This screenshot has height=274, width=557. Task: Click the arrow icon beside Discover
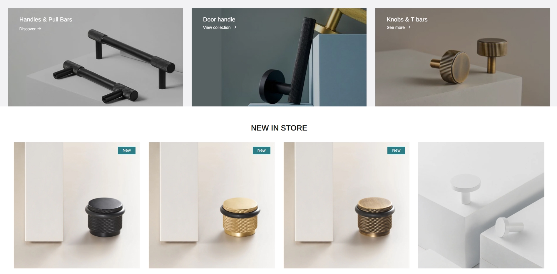pos(39,29)
